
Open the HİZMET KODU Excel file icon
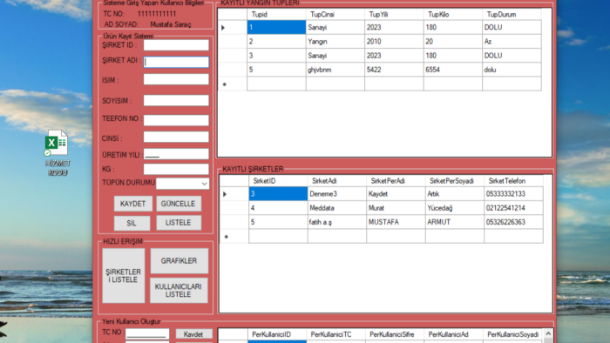(58, 152)
